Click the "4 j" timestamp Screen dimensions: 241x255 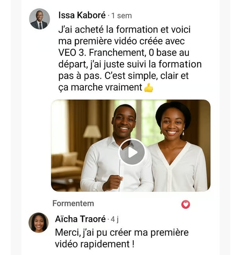point(115,220)
